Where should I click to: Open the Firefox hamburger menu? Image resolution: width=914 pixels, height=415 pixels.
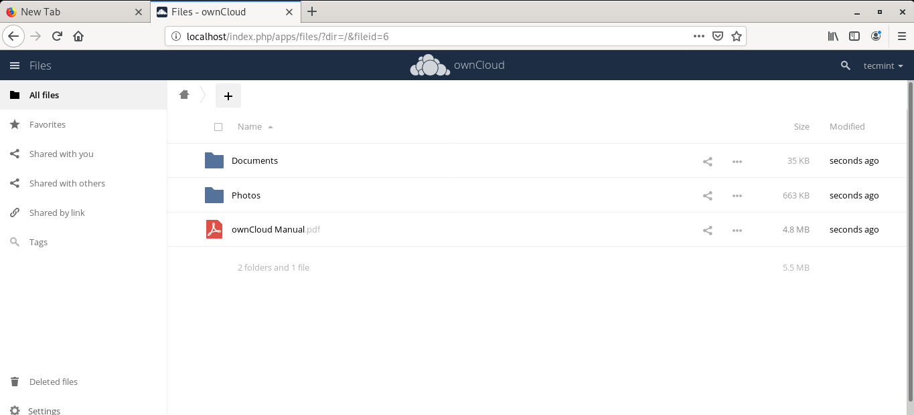pos(901,36)
